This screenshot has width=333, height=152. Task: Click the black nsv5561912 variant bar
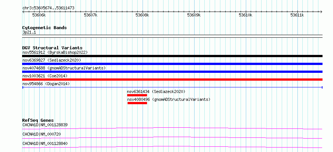(172, 56)
